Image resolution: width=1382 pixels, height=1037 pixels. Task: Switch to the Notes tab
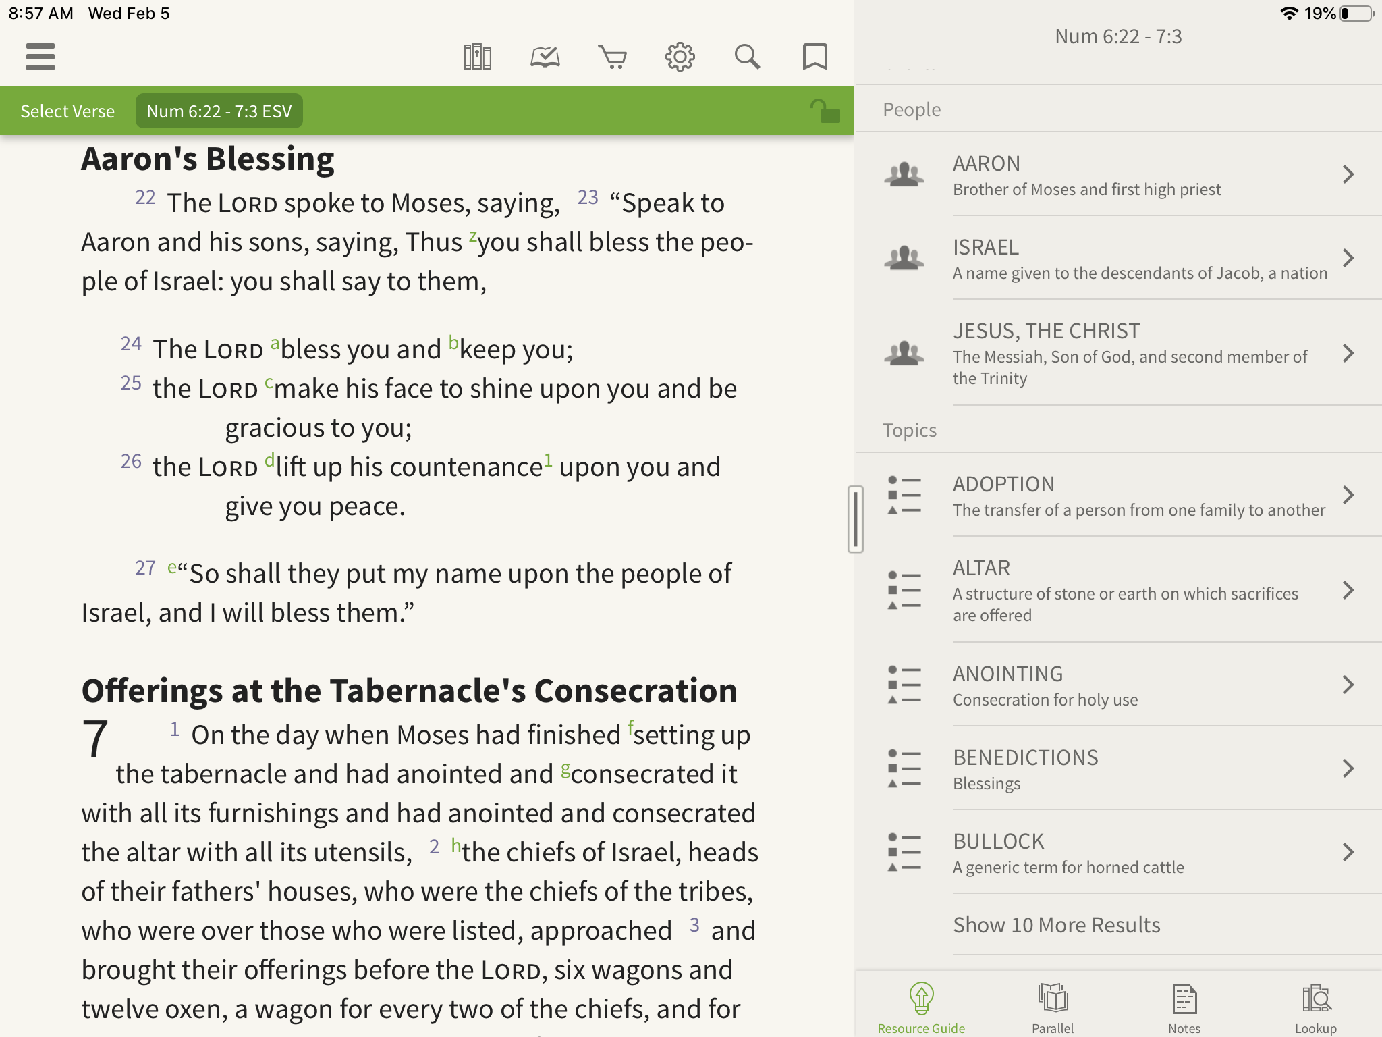[x=1184, y=1008]
